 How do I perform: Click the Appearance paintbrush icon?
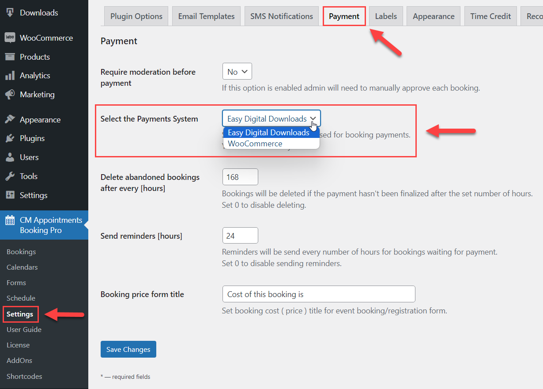(x=10, y=120)
